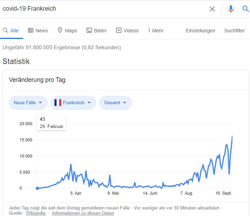The width and height of the screenshot is (250, 216).
Task: Click the French flag icon
Action: pyautogui.click(x=58, y=102)
